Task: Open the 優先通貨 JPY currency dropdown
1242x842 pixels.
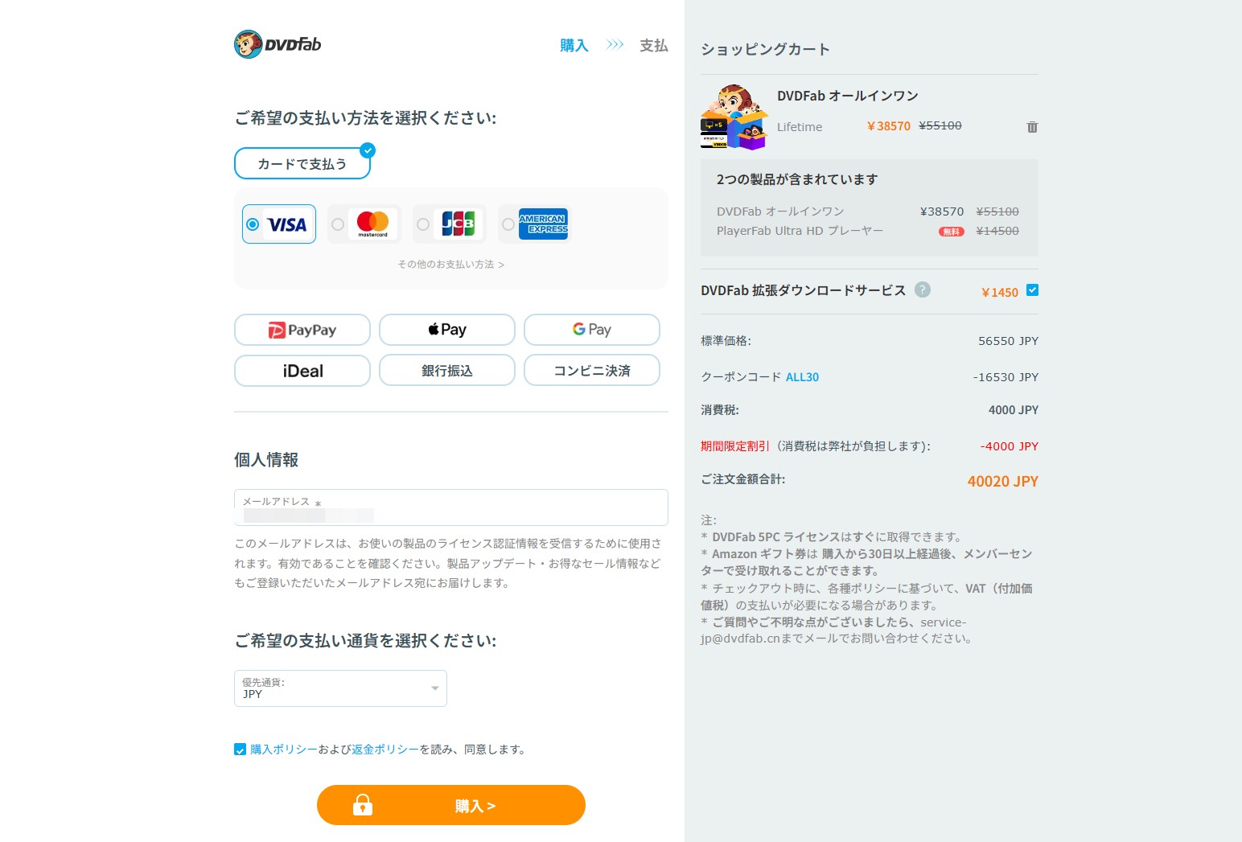Action: click(340, 688)
